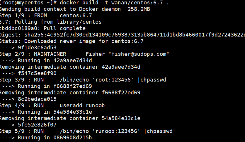The width and height of the screenshot is (245, 142).
Task: Click 'Running in 42a9aee7d34d' line
Action: [x=47, y=60]
